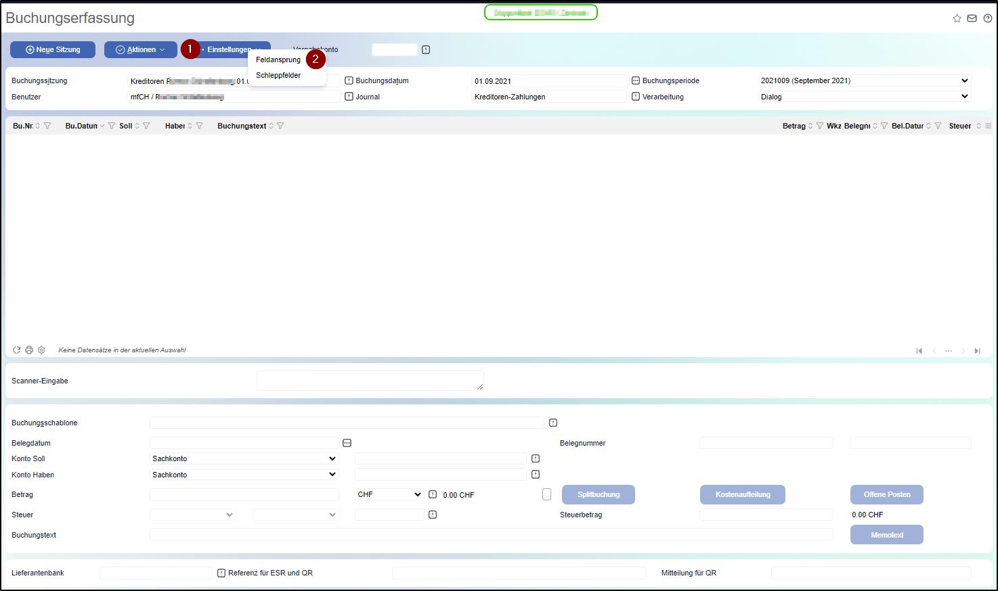Toggle the checkbox beside Splitbuchung
Screen dimensions: 998x591
[x=547, y=495]
